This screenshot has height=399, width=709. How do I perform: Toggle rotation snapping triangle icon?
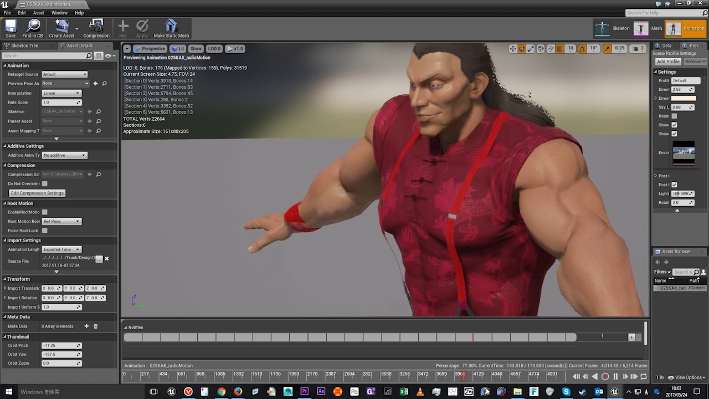click(582, 49)
